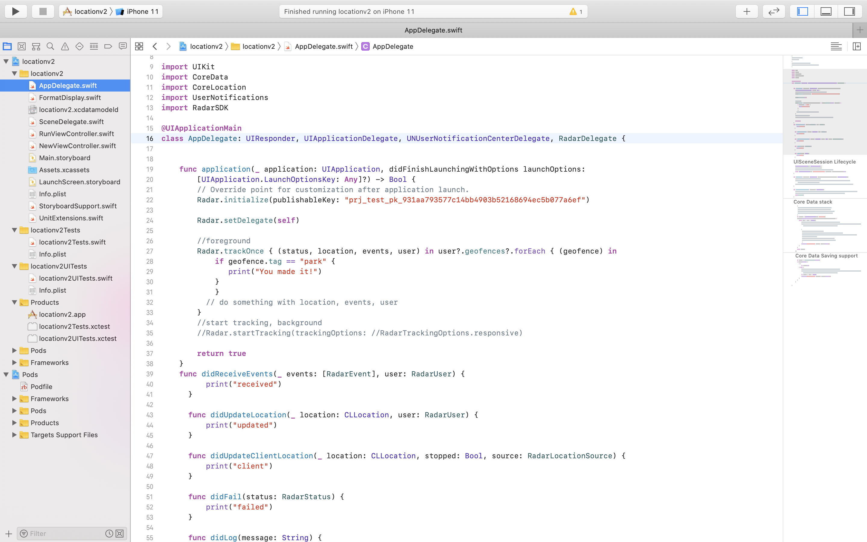Open the related items grid icon
This screenshot has width=867, height=542.
pyautogui.click(x=139, y=46)
